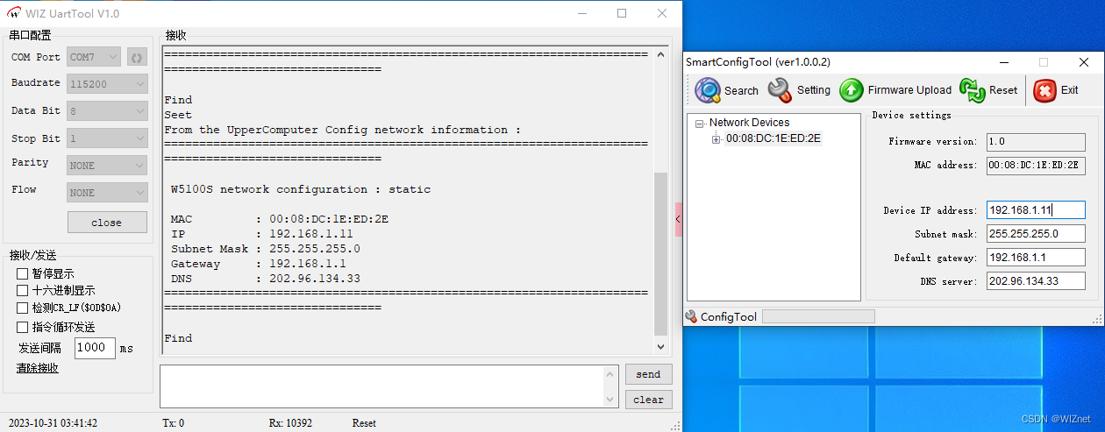
Task: Click the receive log vertical scrollbar
Action: (x=661, y=254)
